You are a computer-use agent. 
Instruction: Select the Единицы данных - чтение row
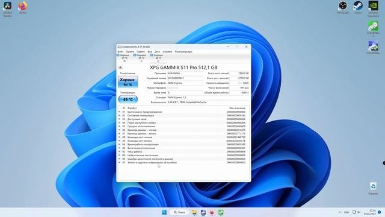coord(183,130)
